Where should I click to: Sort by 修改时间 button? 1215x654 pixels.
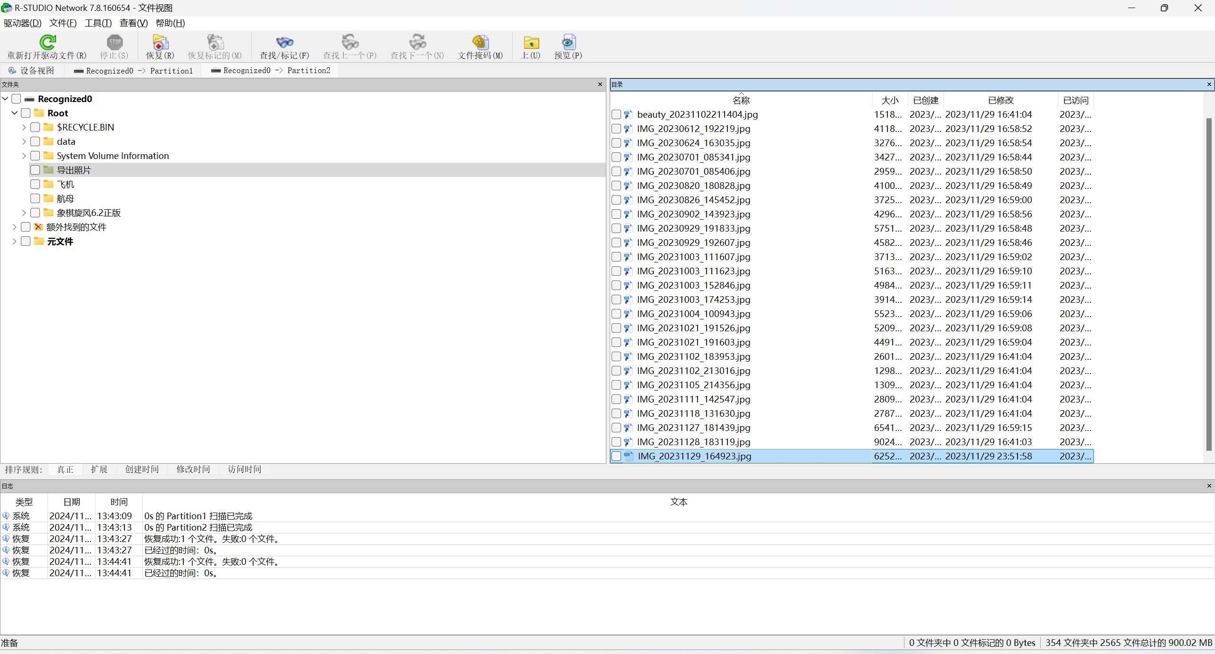pos(193,469)
